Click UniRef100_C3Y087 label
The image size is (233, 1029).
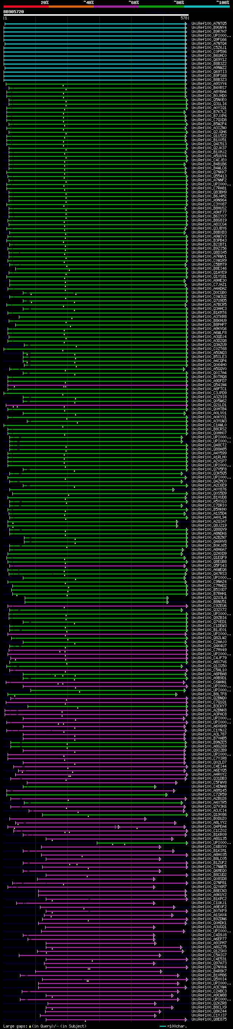pos(209,204)
